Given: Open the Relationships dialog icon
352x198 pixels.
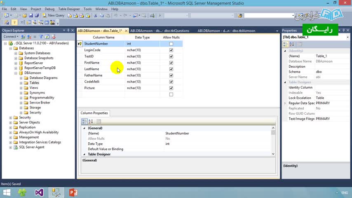Looking at the screenshot, I should coord(22,22).
